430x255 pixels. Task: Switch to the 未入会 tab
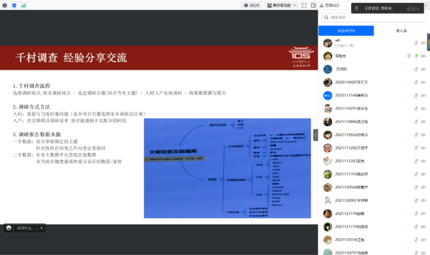coord(402,30)
